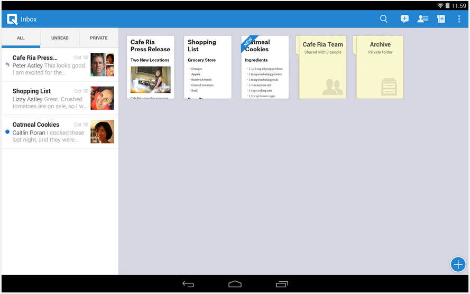Open the three-dot overflow menu
The height and width of the screenshot is (294, 470).
459,19
